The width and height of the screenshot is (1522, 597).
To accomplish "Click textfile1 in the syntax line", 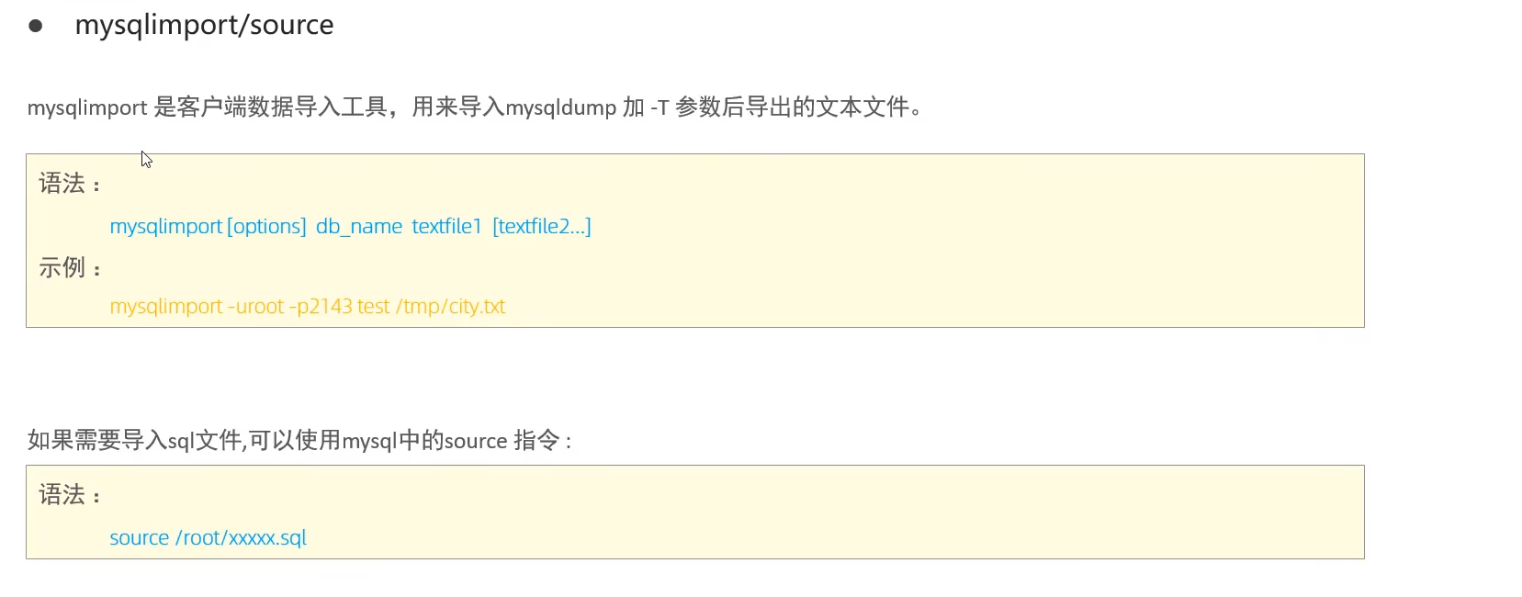I will pyautogui.click(x=446, y=227).
